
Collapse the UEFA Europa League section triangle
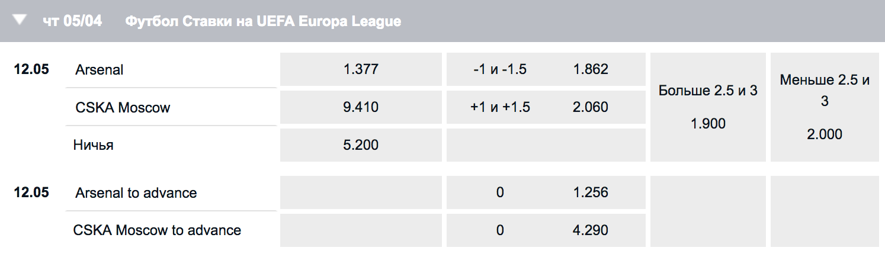coord(20,20)
